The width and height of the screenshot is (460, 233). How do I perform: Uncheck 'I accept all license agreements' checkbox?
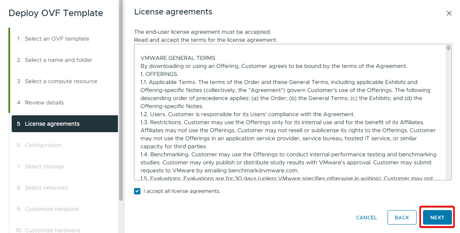(137, 191)
